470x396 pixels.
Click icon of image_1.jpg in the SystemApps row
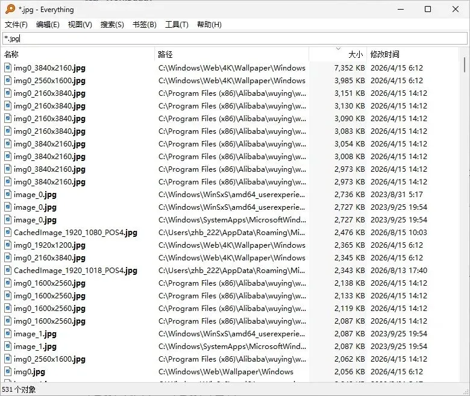8,346
